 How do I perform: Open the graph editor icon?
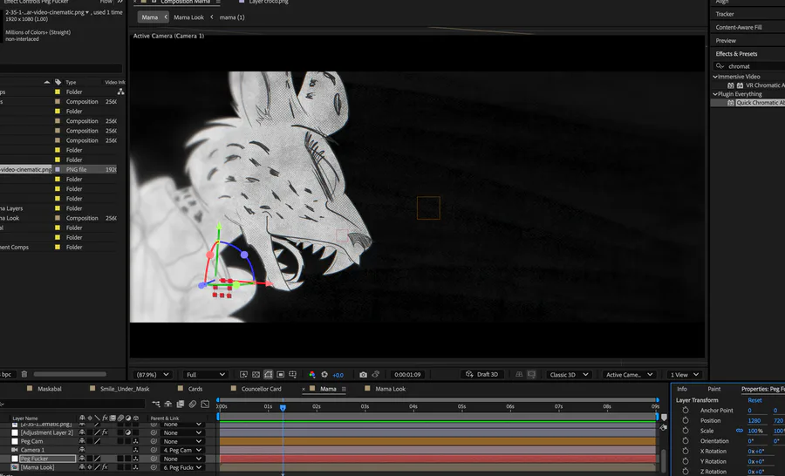(x=205, y=404)
